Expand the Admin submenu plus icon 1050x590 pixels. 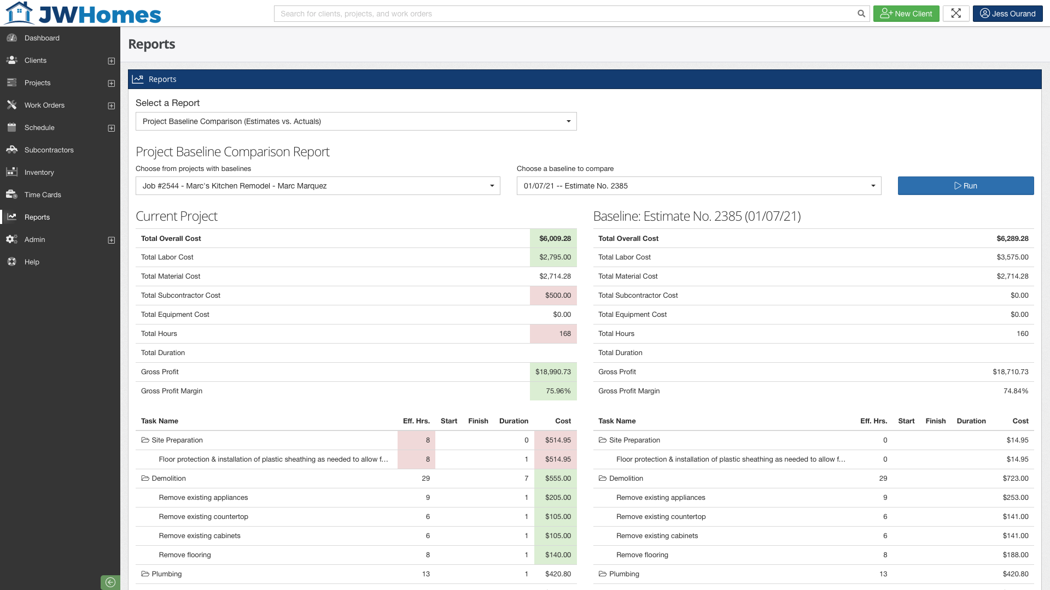click(x=112, y=240)
